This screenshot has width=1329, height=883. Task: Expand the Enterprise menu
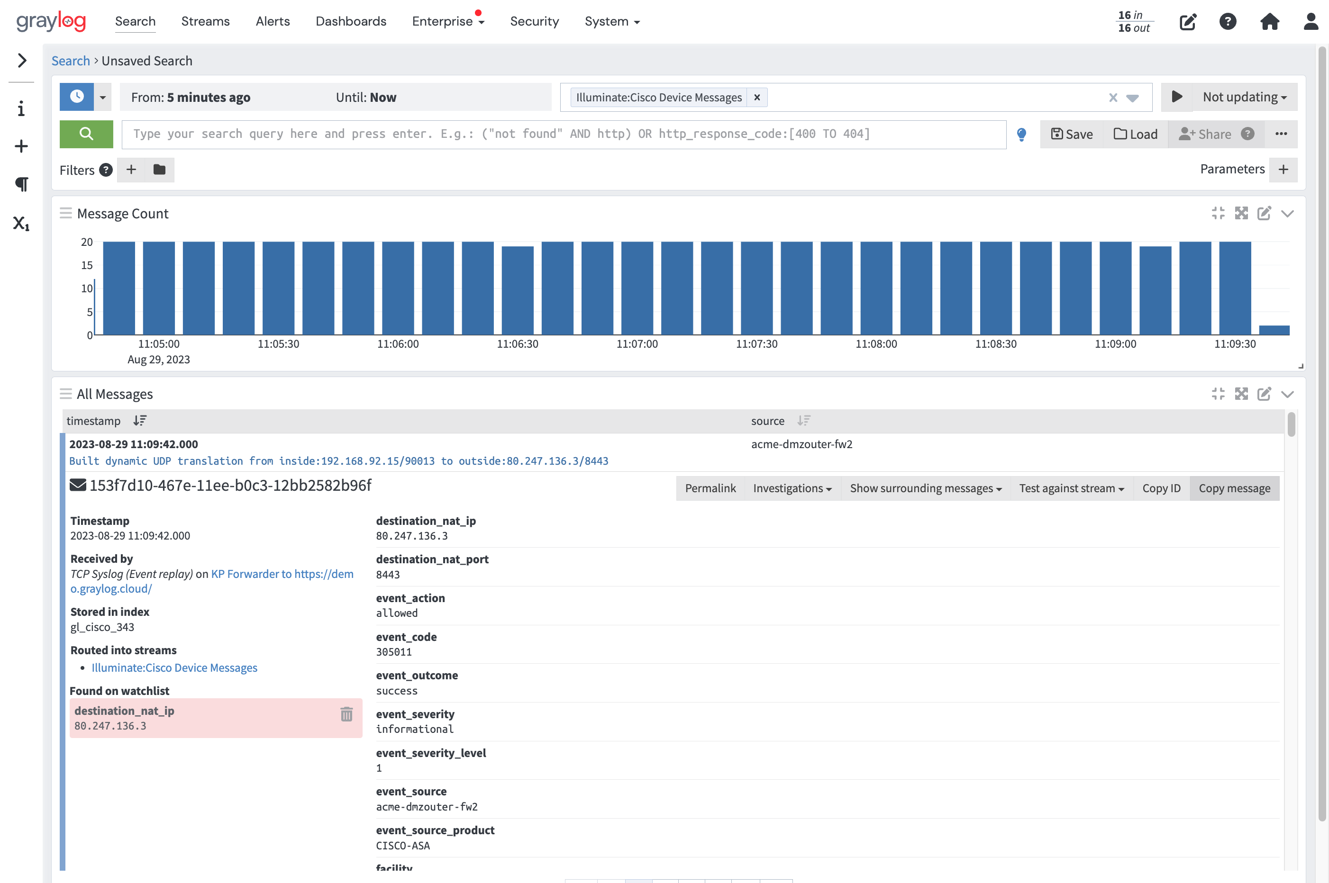448,21
